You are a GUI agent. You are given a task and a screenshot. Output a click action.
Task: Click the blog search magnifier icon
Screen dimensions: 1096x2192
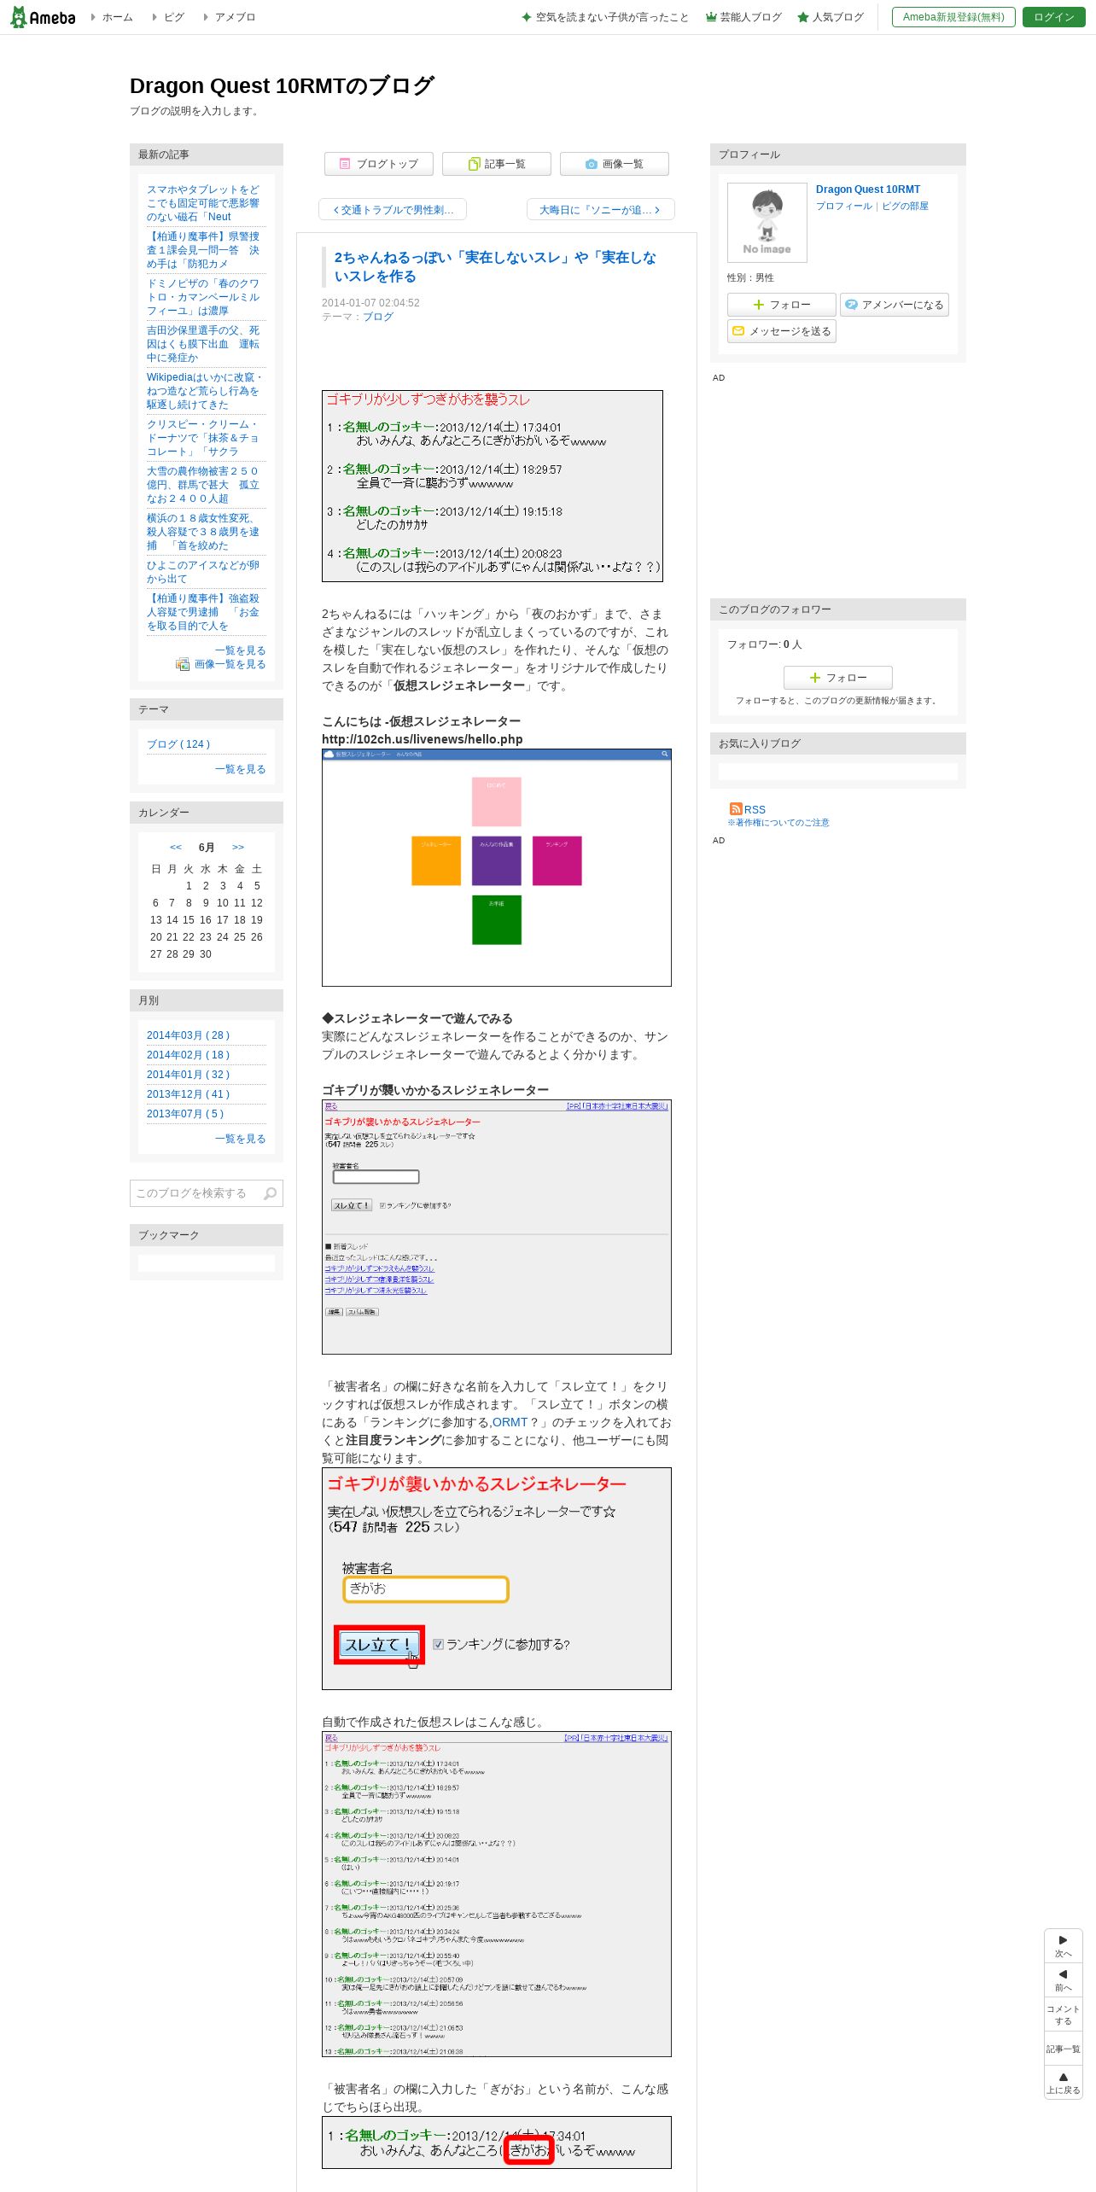pyautogui.click(x=271, y=1193)
